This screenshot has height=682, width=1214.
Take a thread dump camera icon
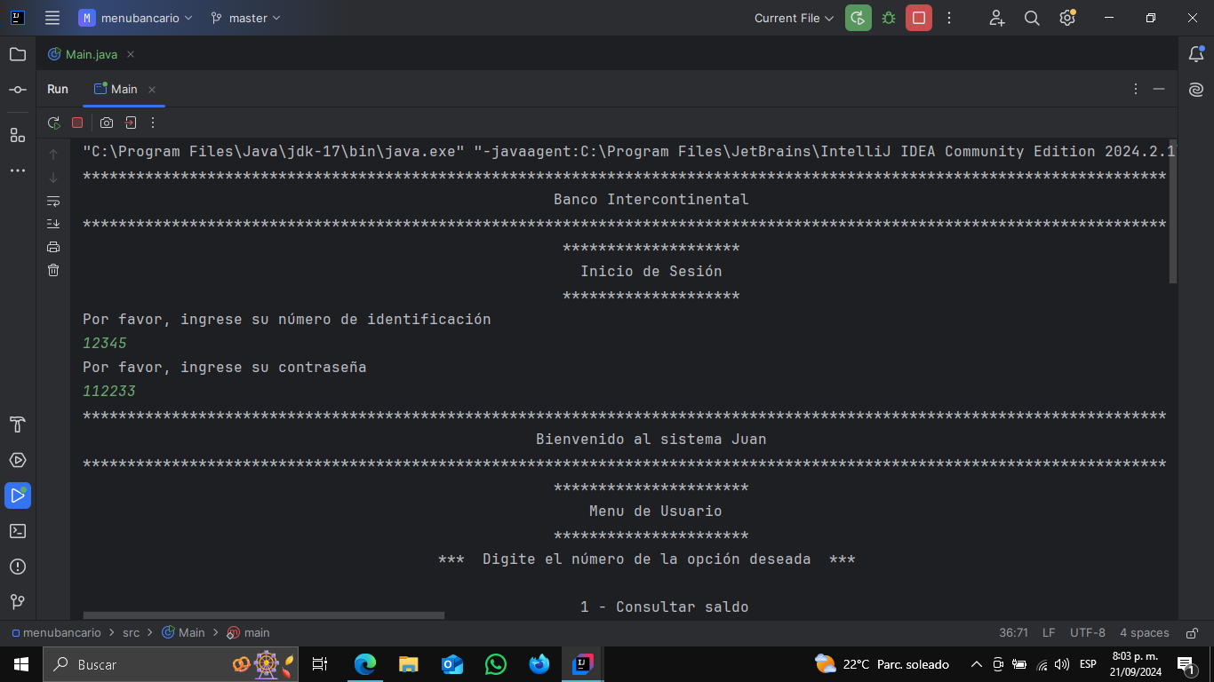pyautogui.click(x=107, y=123)
